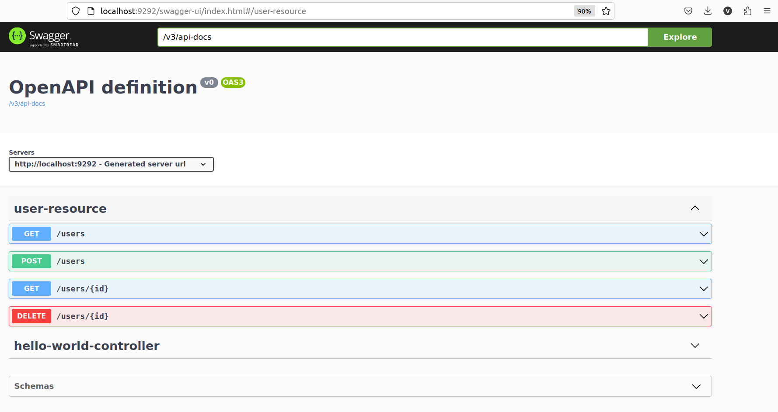Collapse the user-resource section chevron
778x412 pixels.
[x=695, y=208]
